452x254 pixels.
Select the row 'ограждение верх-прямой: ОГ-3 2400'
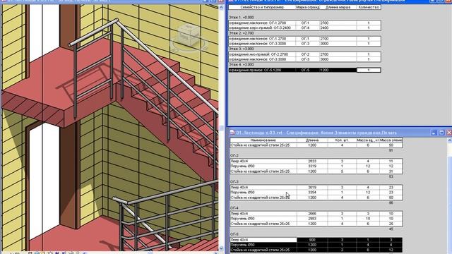[x=304, y=28]
